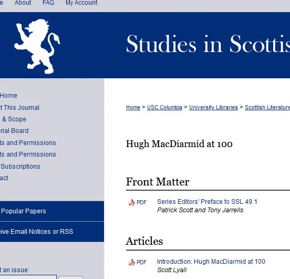Click the Articles section heading
The width and height of the screenshot is (290, 279).
[144, 241]
